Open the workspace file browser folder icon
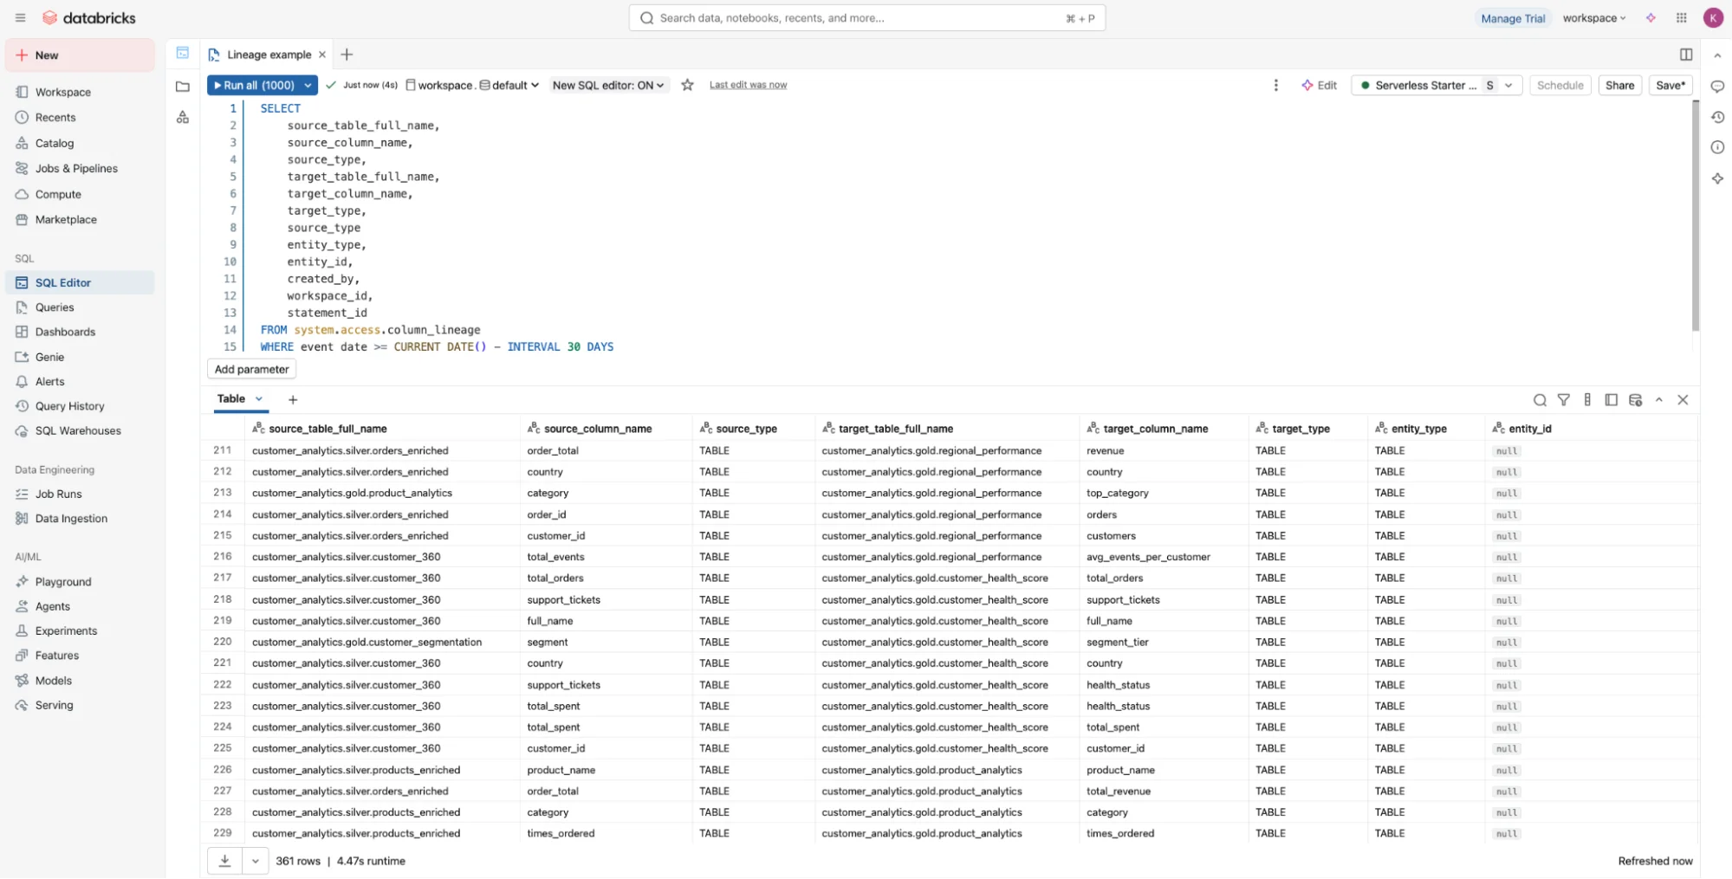 coord(182,86)
